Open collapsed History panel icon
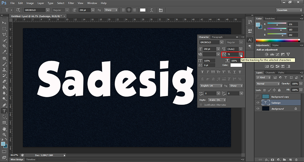Screen dimensions: 304x162 [250, 22]
